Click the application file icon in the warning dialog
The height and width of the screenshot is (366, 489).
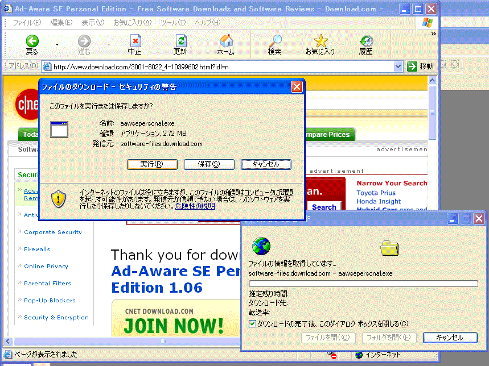(59, 129)
